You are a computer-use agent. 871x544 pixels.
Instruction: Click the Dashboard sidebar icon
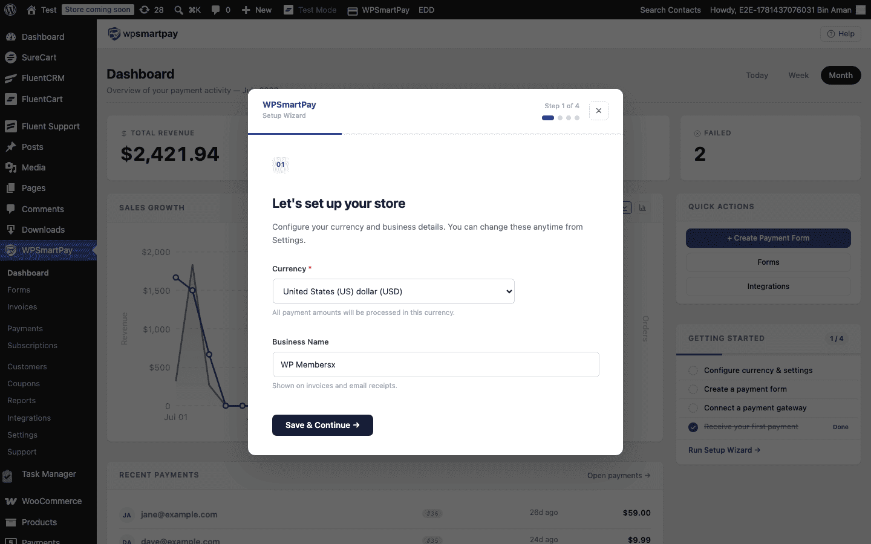pyautogui.click(x=10, y=37)
